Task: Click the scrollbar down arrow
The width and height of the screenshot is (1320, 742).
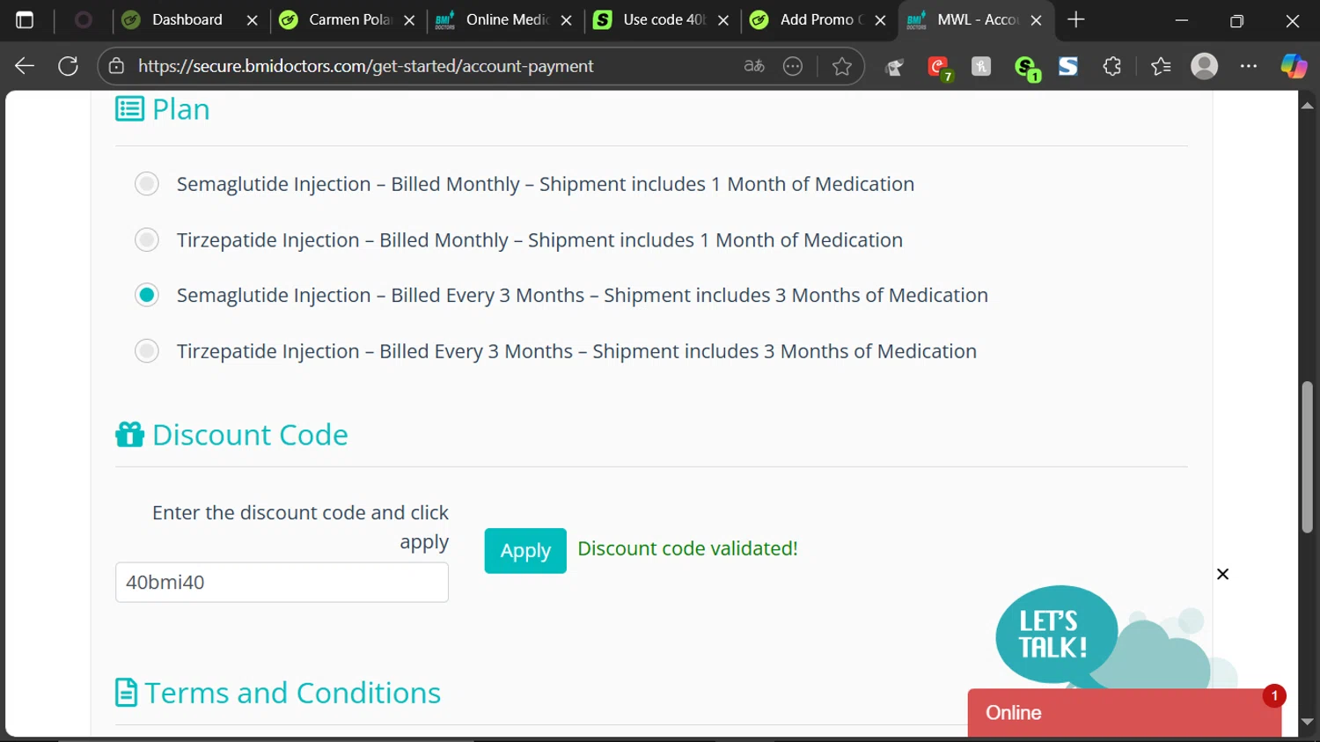Action: 1308,723
